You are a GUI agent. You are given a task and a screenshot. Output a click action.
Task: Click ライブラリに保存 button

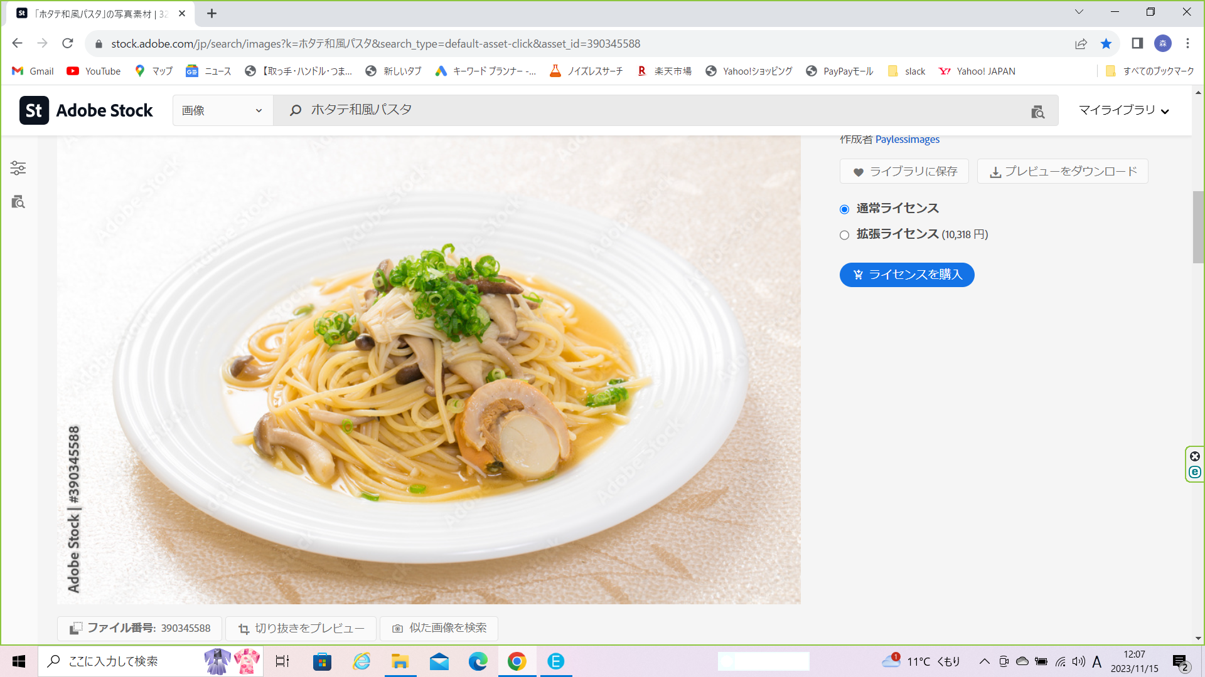(904, 171)
